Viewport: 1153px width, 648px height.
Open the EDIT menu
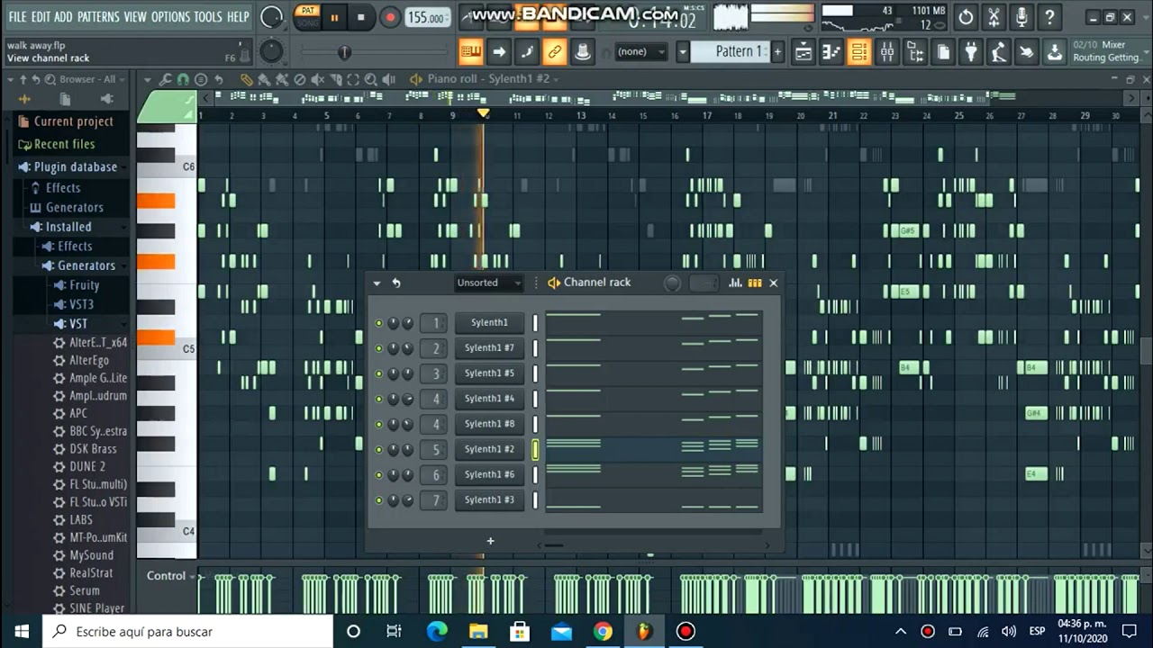point(41,17)
